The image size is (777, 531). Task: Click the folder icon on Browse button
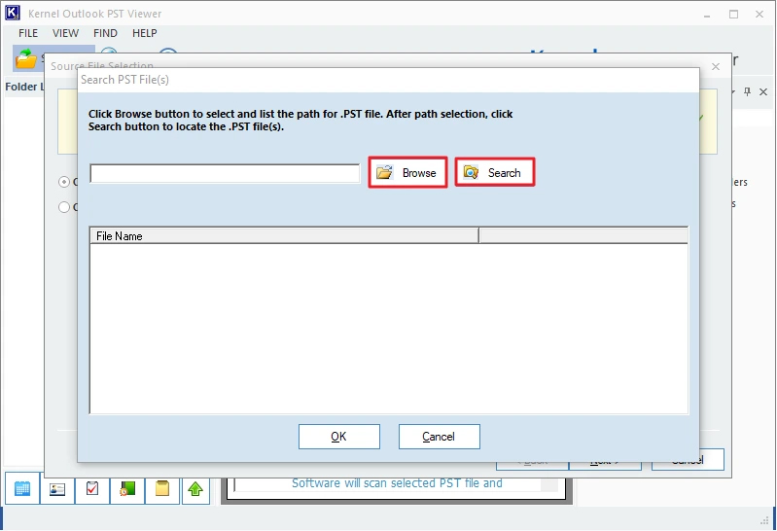coord(384,172)
